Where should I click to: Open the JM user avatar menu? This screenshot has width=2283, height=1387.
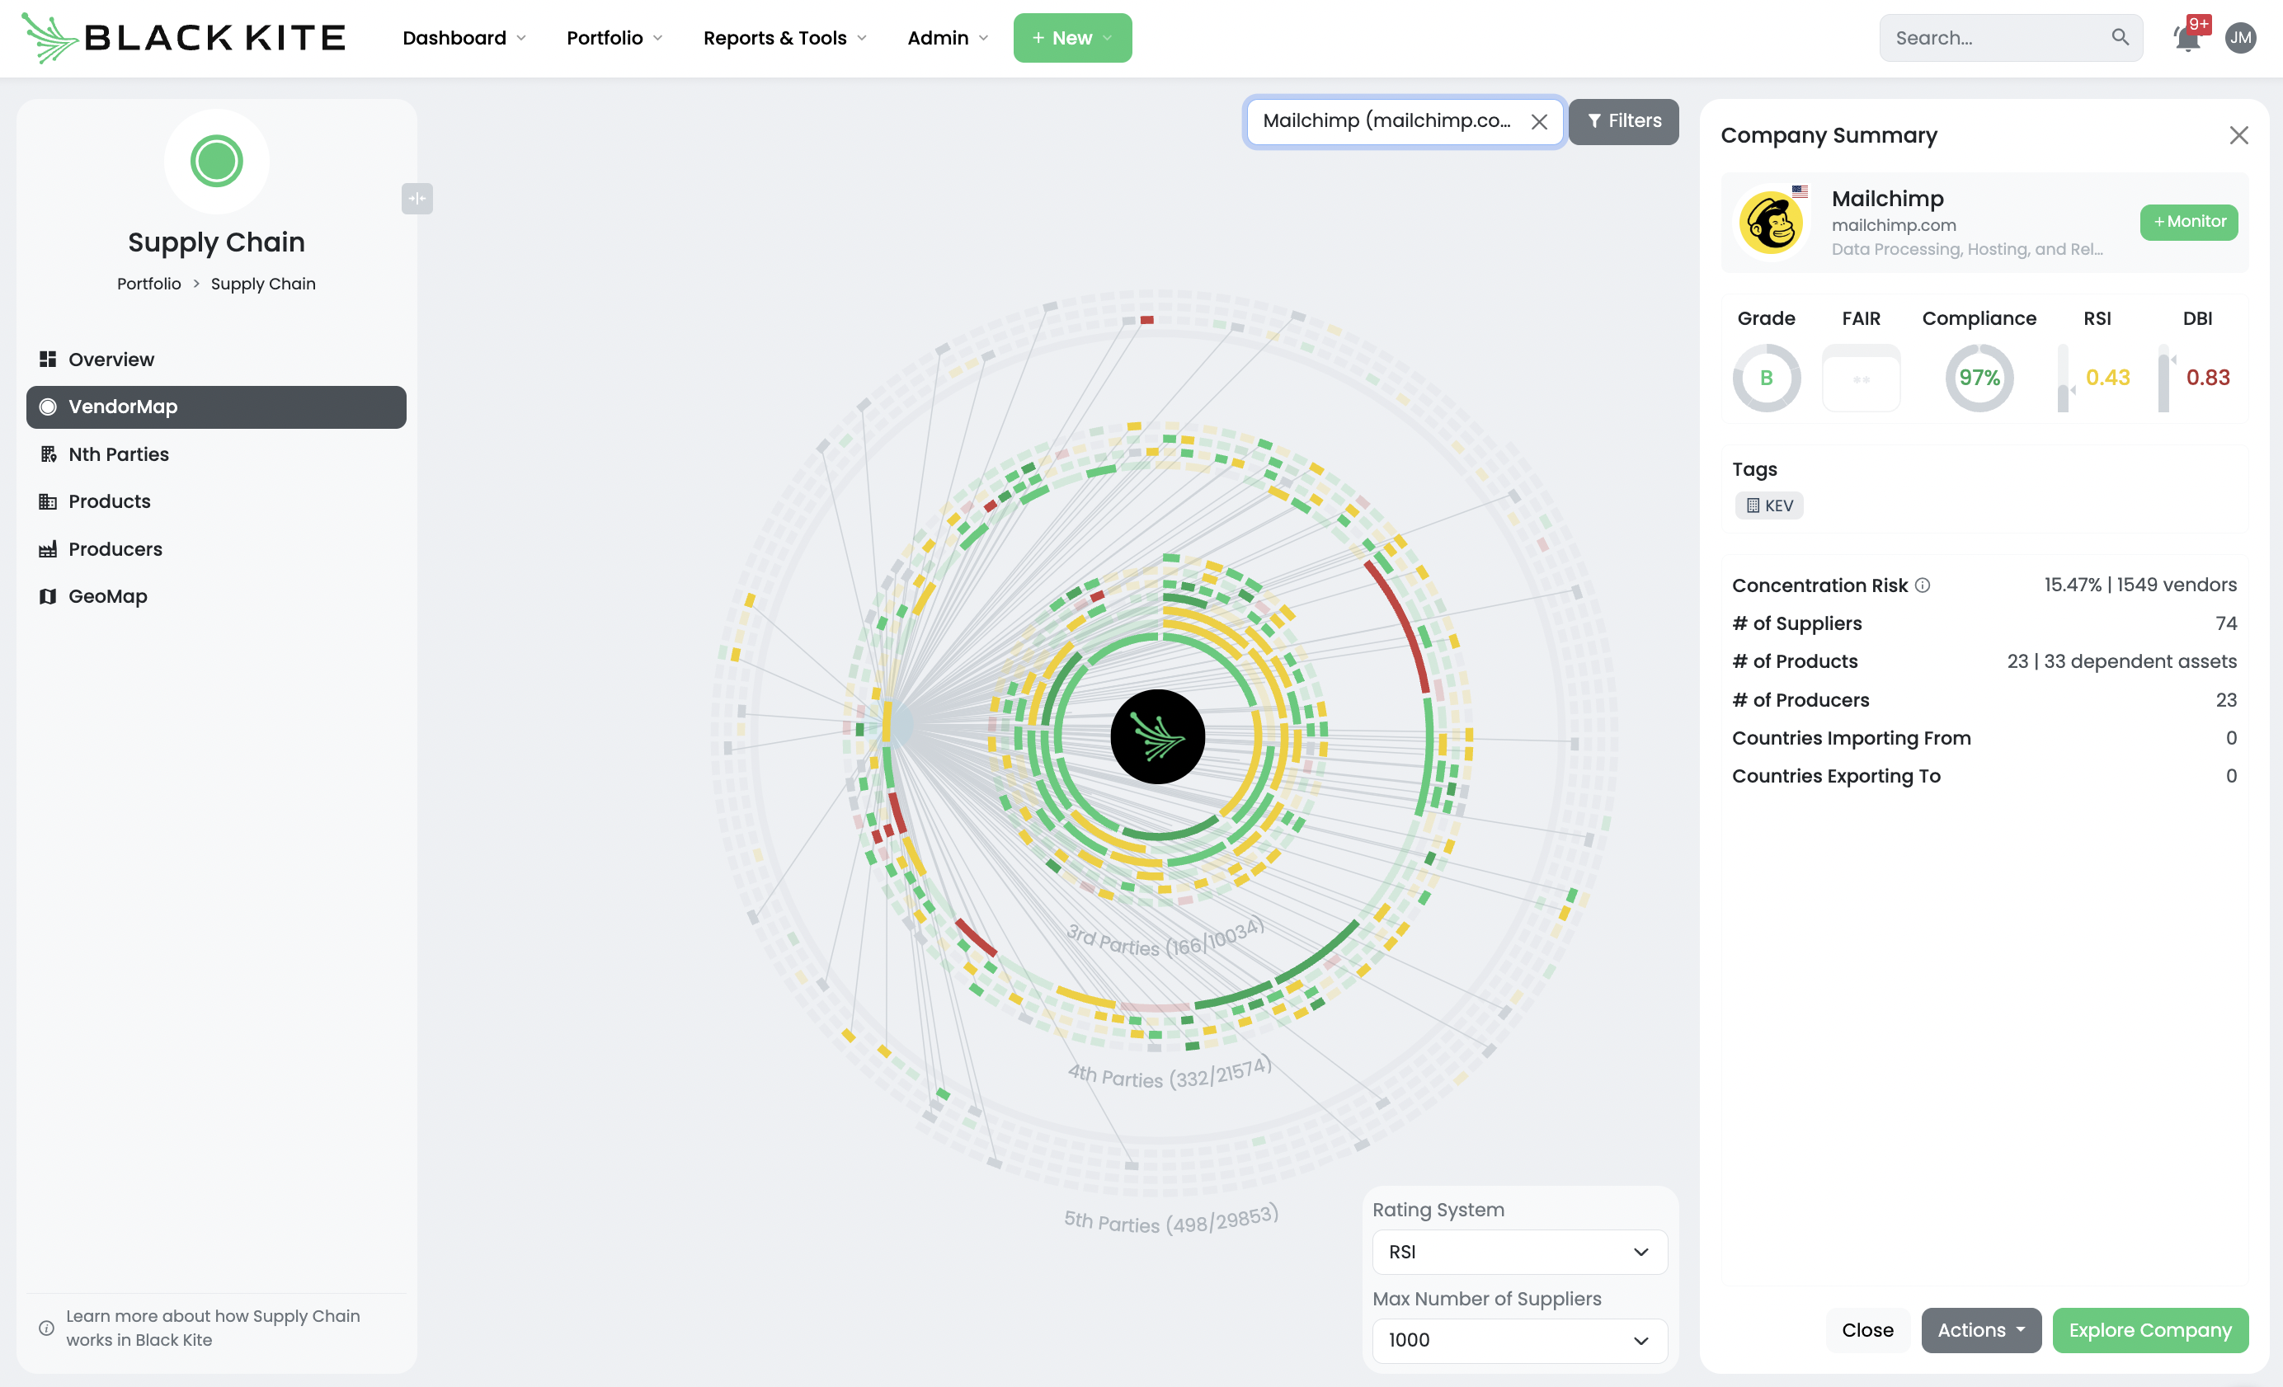click(2240, 38)
